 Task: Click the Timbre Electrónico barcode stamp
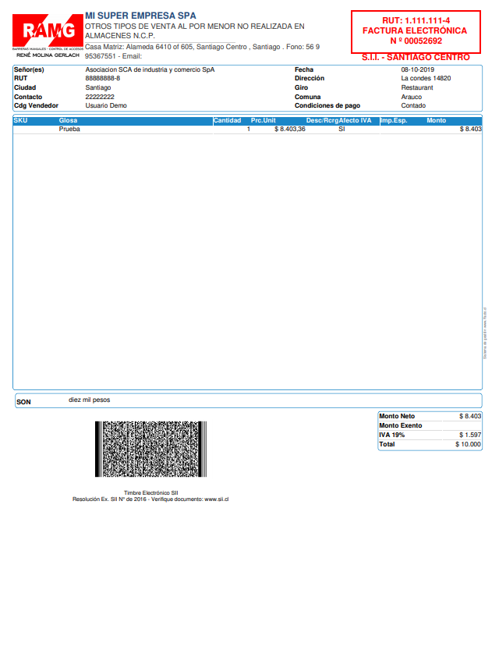point(150,449)
